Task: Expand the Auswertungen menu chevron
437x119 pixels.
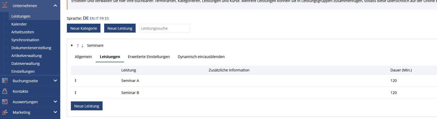Action: pyautogui.click(x=55, y=102)
